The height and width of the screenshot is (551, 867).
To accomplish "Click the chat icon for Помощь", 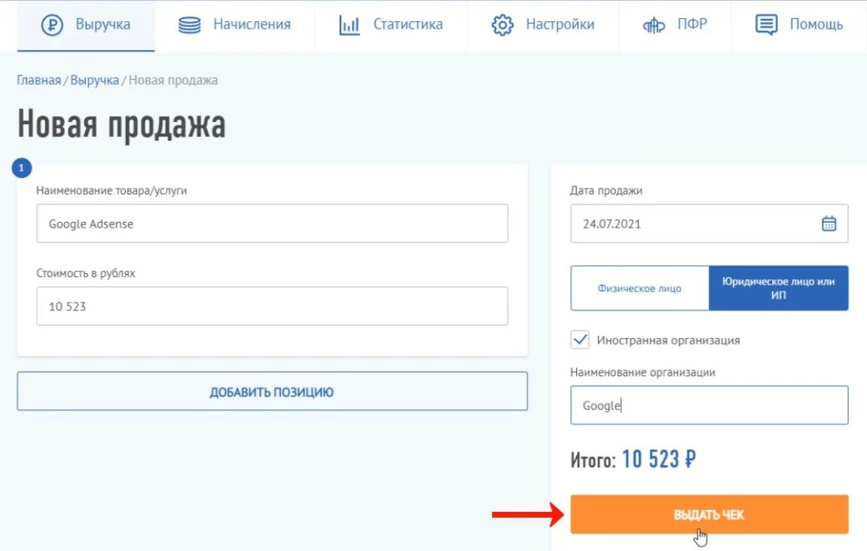I will tap(766, 25).
